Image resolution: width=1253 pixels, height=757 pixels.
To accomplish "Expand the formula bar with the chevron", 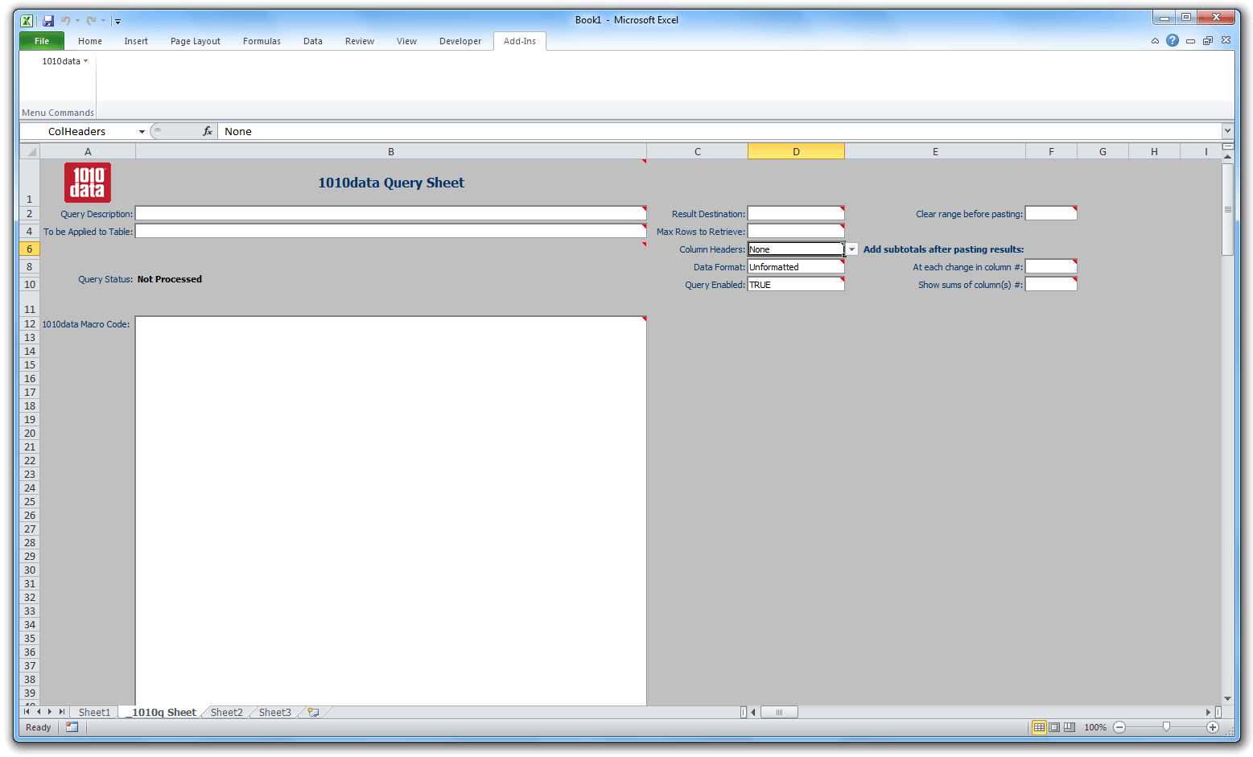I will point(1227,131).
